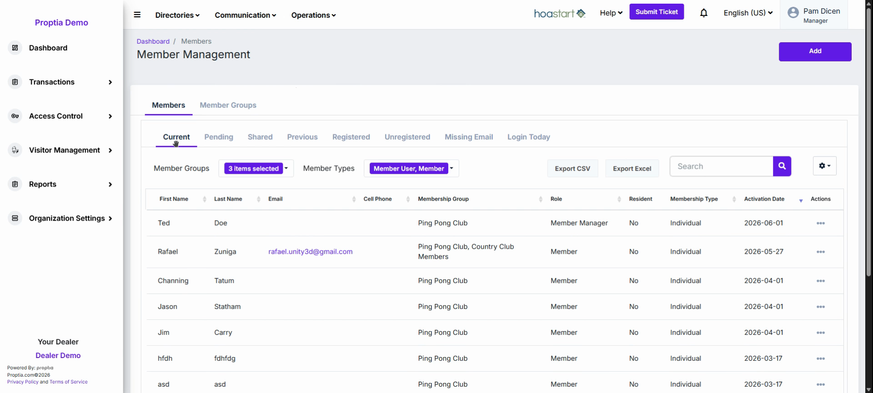This screenshot has height=393, width=873.
Task: Expand Visitor Management sidebar section
Action: pos(110,151)
